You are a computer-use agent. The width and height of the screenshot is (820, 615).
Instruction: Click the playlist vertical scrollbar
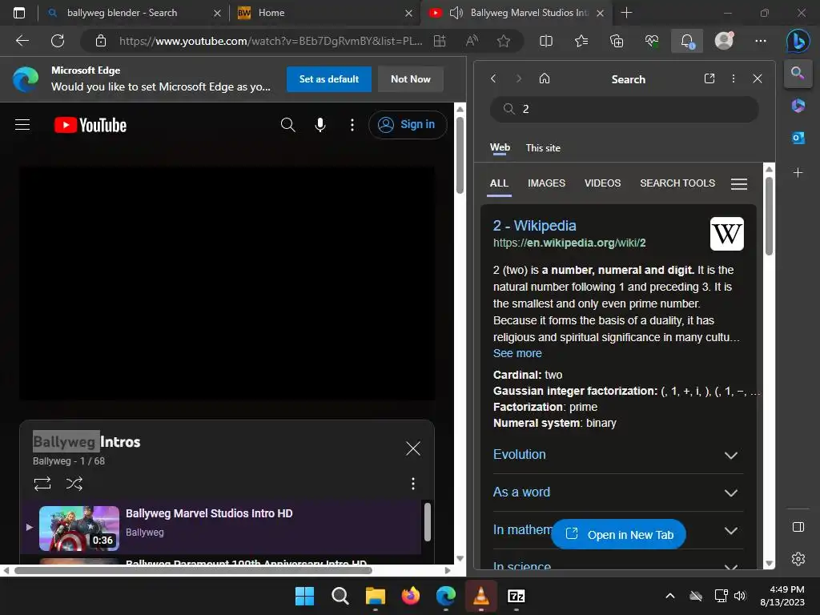pos(428,522)
